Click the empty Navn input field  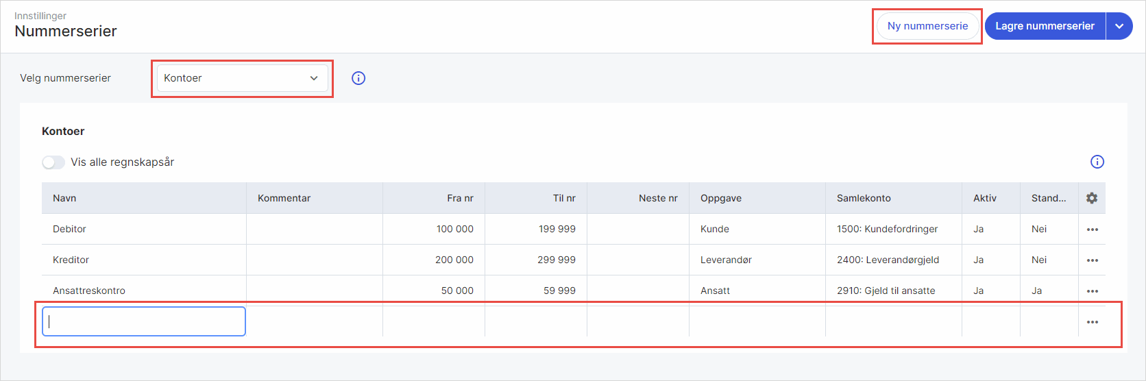tap(144, 321)
